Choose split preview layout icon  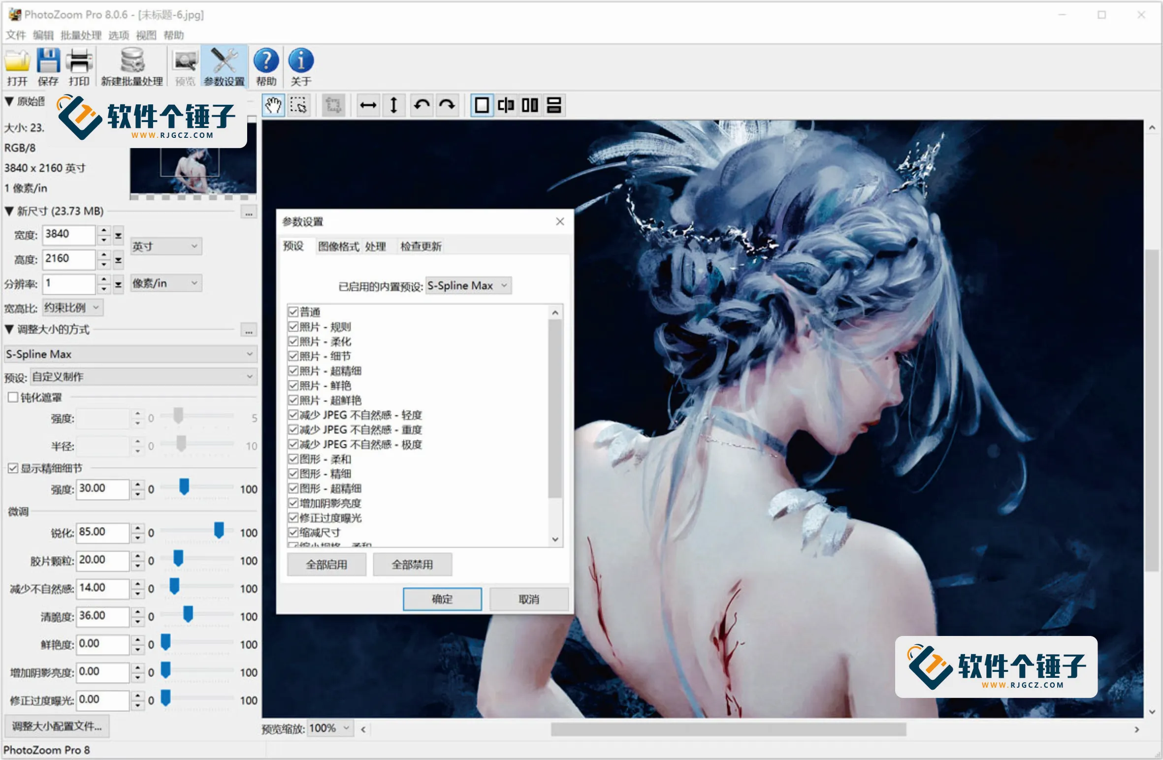506,105
